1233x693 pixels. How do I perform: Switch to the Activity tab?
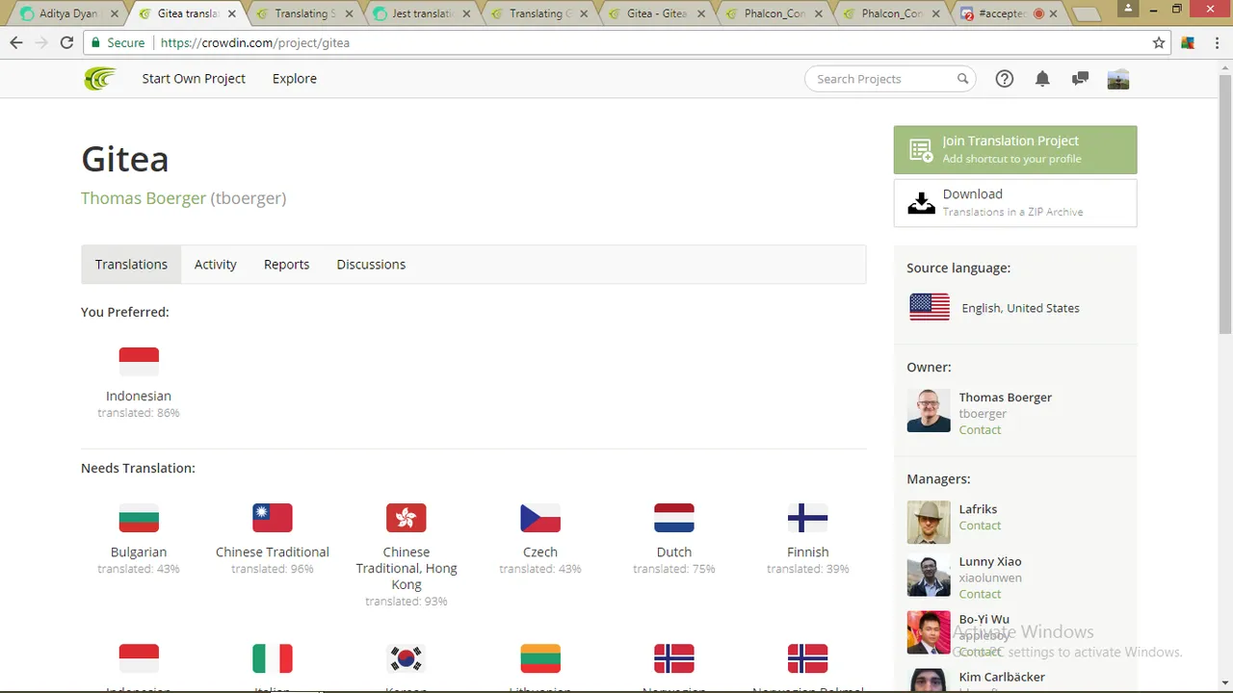(x=216, y=265)
